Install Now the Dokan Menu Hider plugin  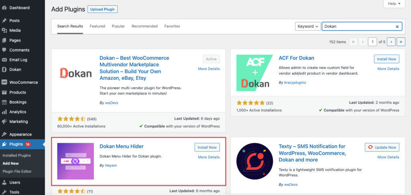coord(207,147)
